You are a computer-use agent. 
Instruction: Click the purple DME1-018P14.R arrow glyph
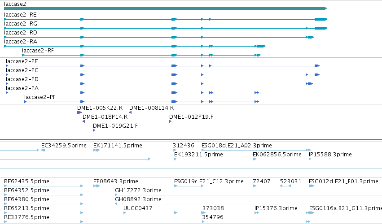pos(84,121)
